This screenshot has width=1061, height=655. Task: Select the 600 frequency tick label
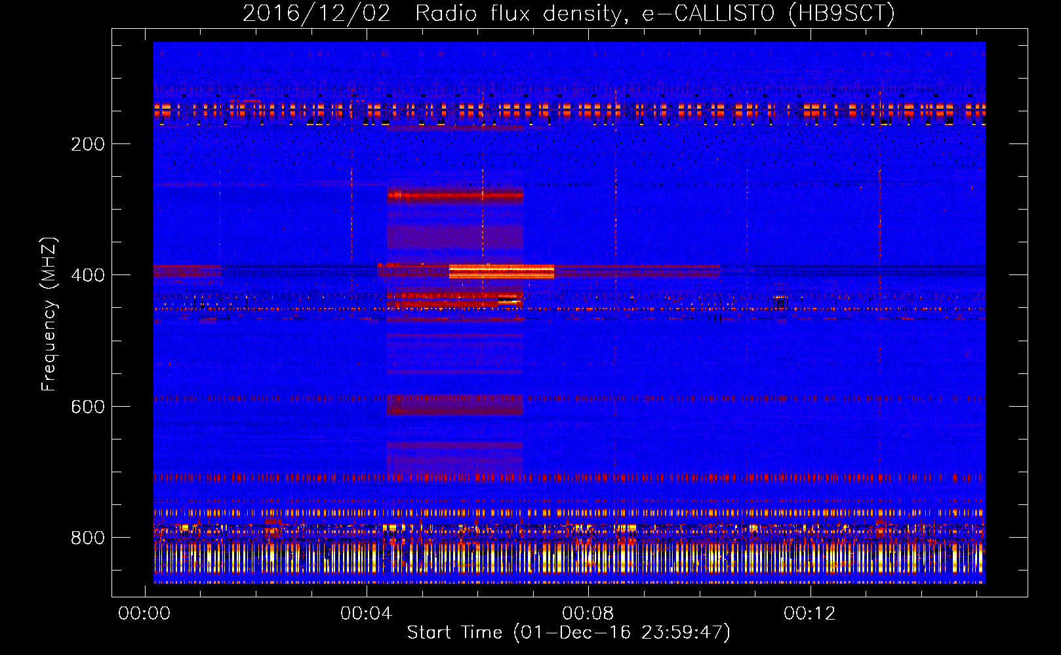coord(88,407)
